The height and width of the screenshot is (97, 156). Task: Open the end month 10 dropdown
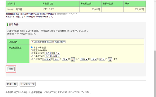pos(94,59)
